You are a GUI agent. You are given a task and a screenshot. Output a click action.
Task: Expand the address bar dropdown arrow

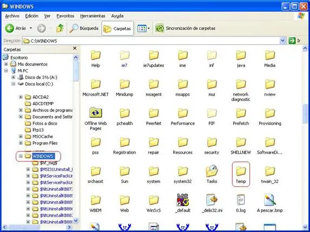[x=283, y=41]
